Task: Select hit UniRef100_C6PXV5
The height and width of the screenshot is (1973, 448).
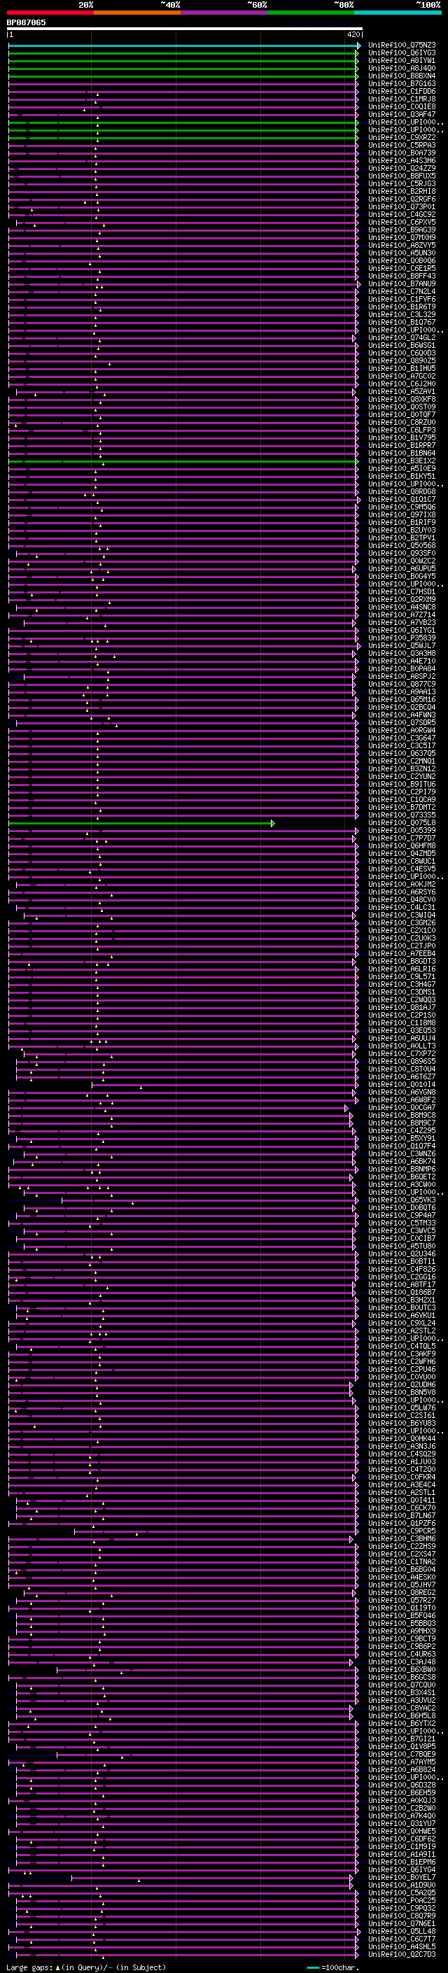Action: pos(402,222)
